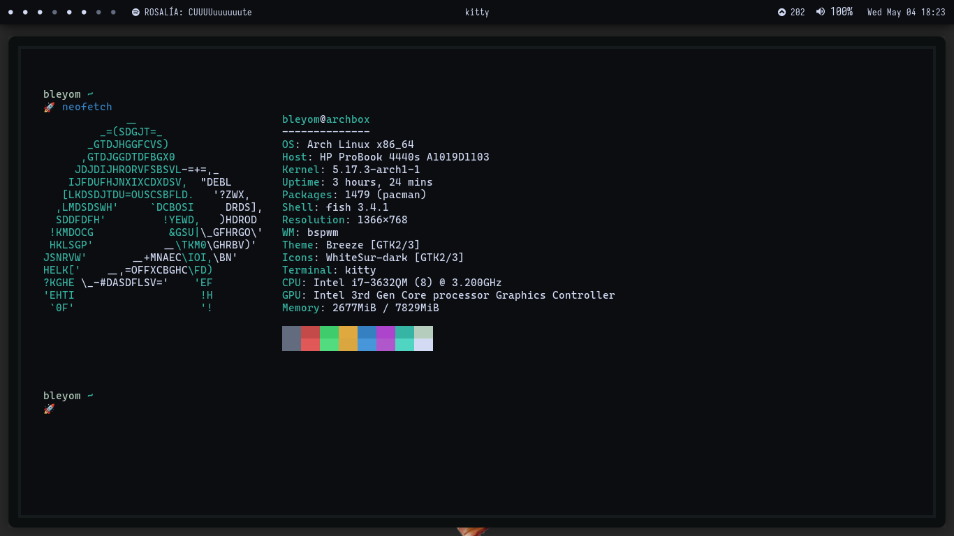Click the 202 pending updates count

(x=798, y=12)
